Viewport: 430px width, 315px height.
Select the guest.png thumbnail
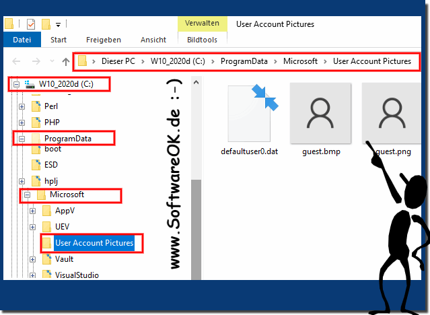[x=392, y=113]
